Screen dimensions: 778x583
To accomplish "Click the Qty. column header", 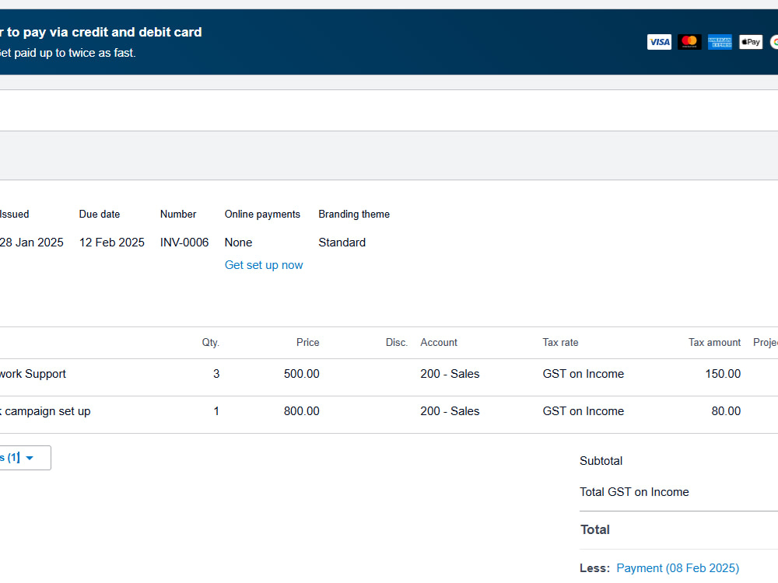I will (210, 343).
